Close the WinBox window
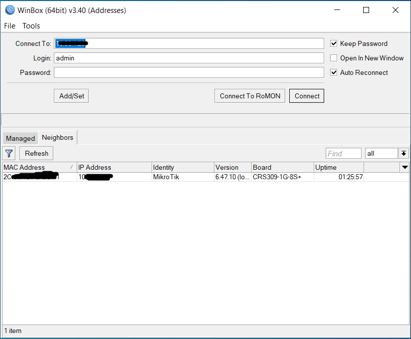This screenshot has height=339, width=411. [395, 10]
